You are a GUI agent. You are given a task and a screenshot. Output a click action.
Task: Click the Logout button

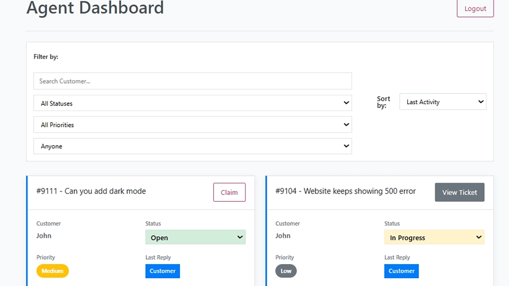(x=475, y=8)
